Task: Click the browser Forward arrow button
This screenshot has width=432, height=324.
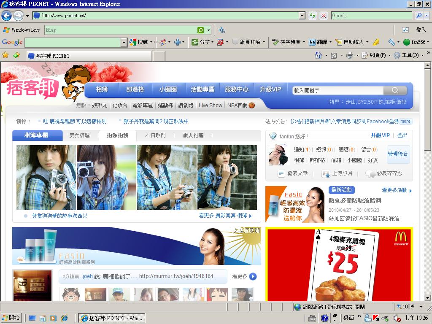Action: click(19, 16)
